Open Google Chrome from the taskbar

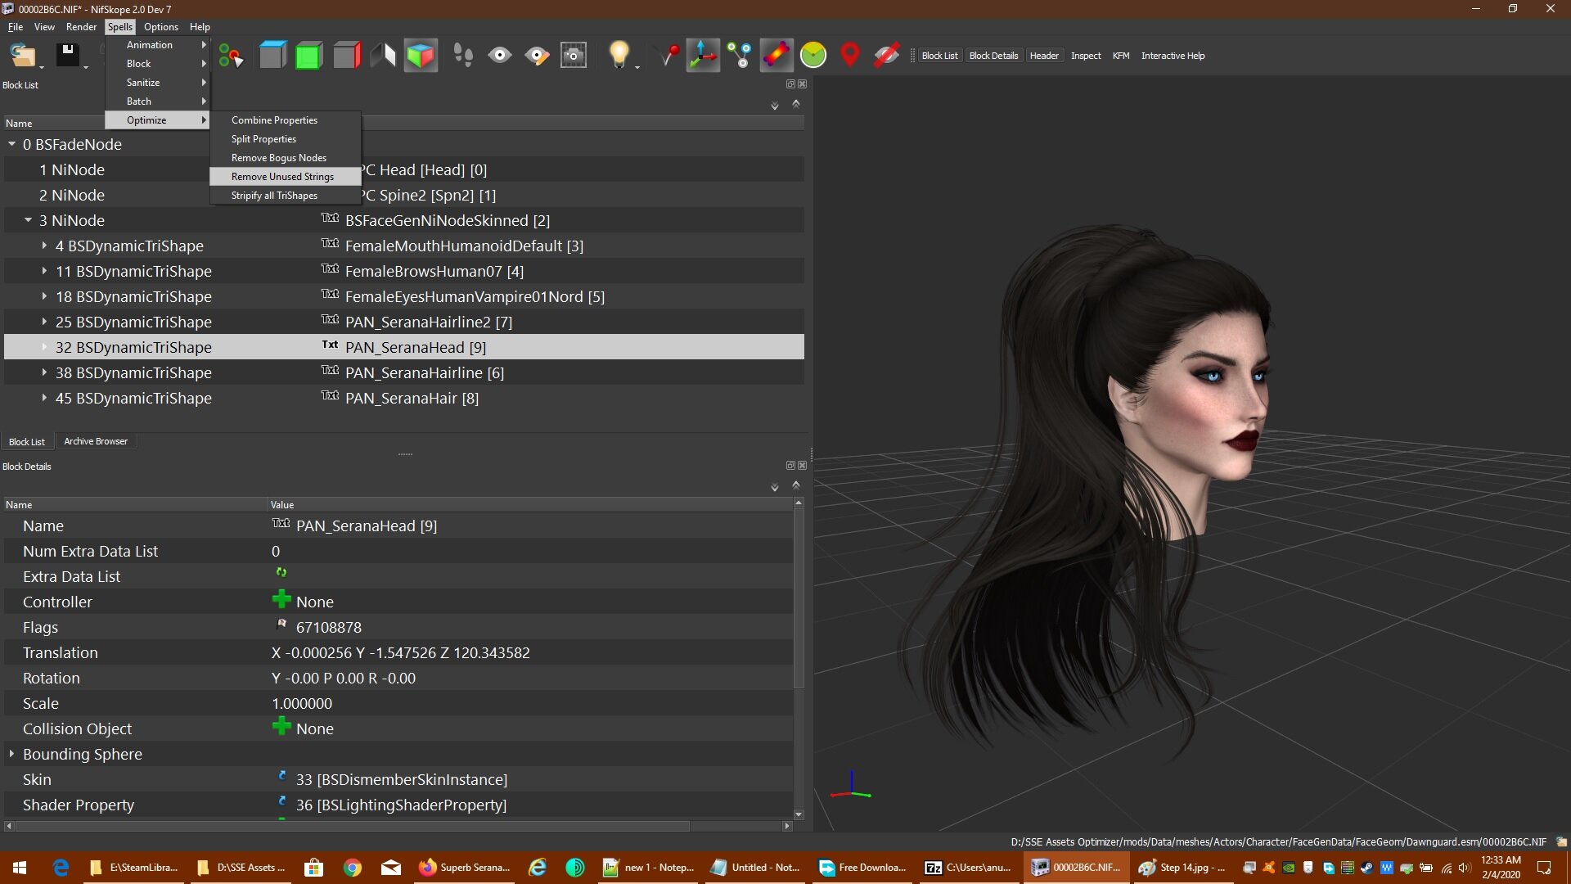point(353,868)
